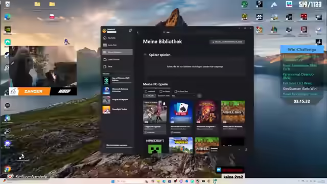Open the Minecraft creeper-face launcher tile
This screenshot has width=327, height=184.
coord(155,146)
